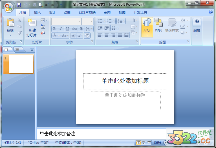Image resolution: width=216 pixels, height=148 pixels.
Task: Click the notes area 单击此处添加备注
Action: [57, 134]
